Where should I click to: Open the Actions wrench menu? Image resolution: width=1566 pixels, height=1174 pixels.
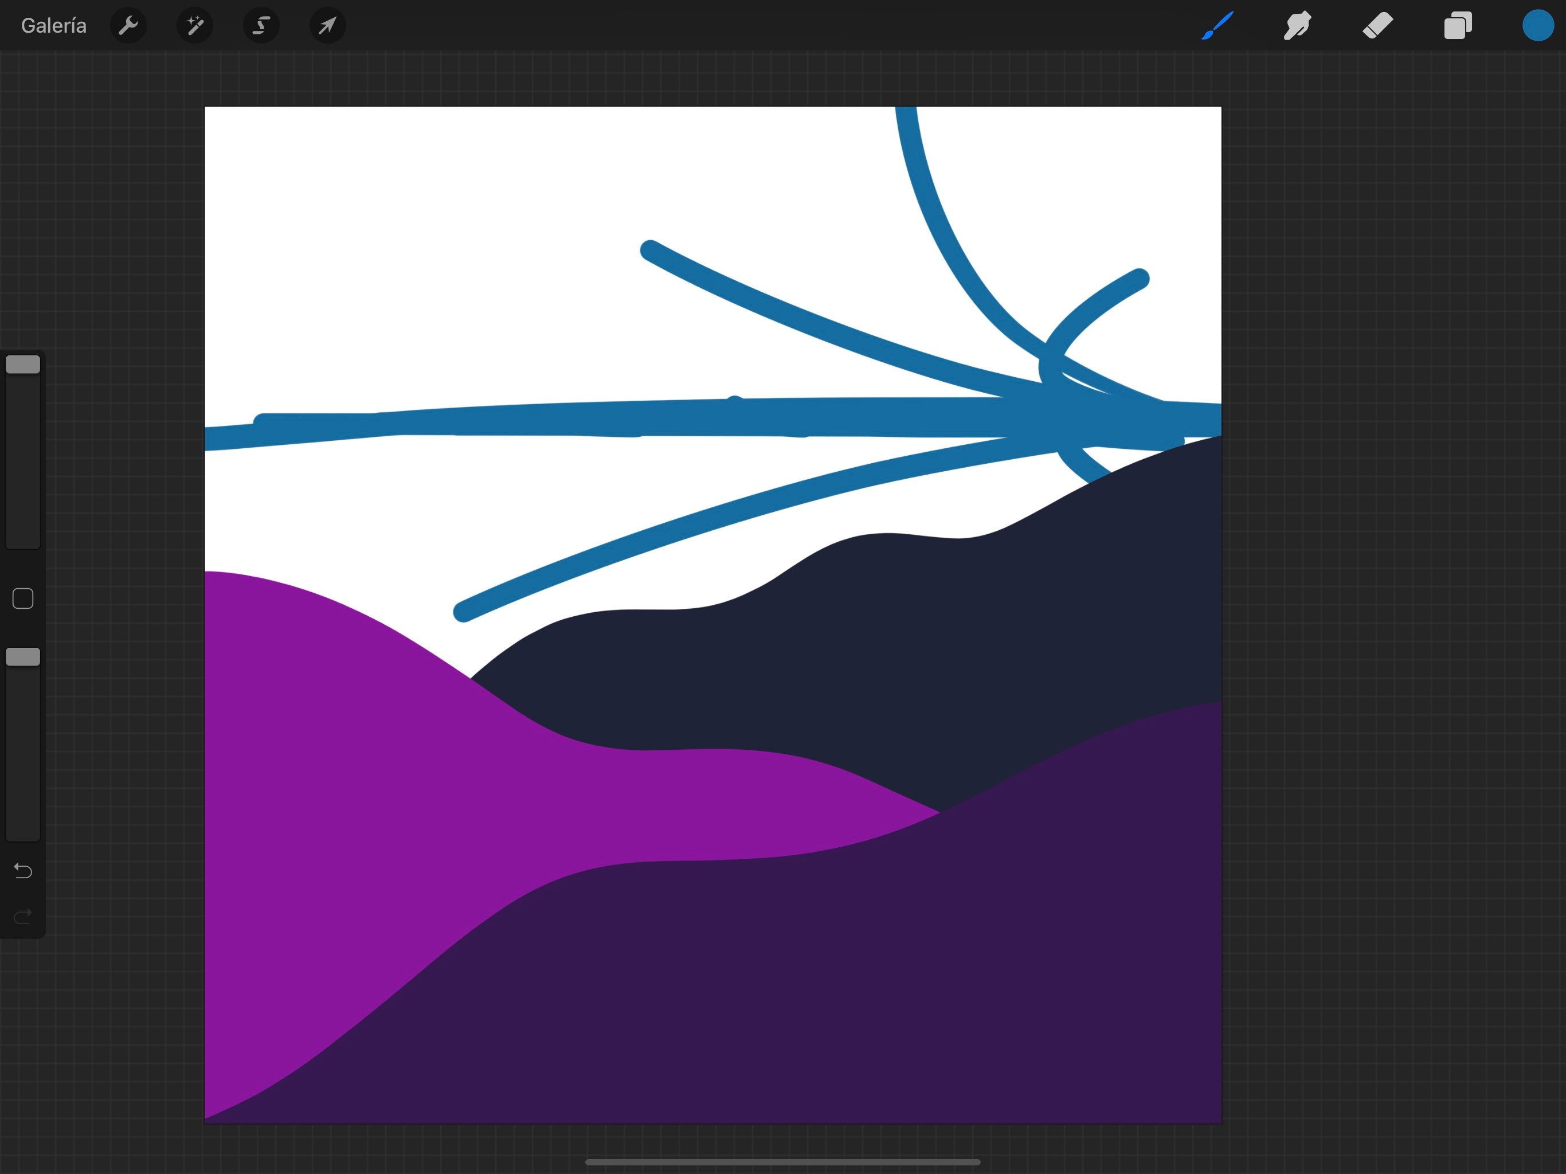click(x=128, y=26)
